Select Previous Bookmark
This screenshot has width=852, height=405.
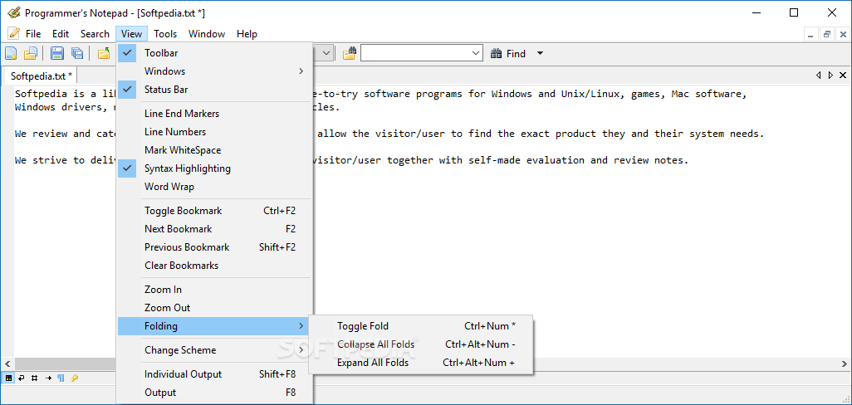pyautogui.click(x=215, y=247)
